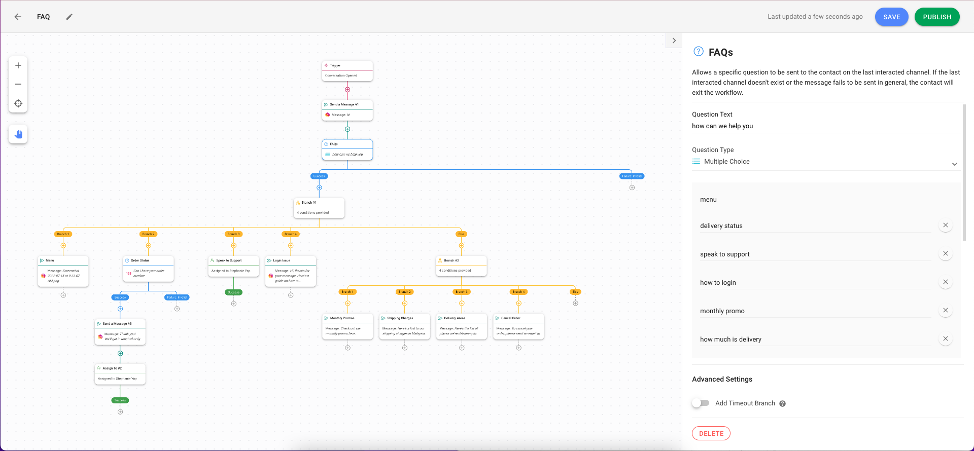The width and height of the screenshot is (974, 451).
Task: Select the FAQs node on canvas
Action: 347,149
